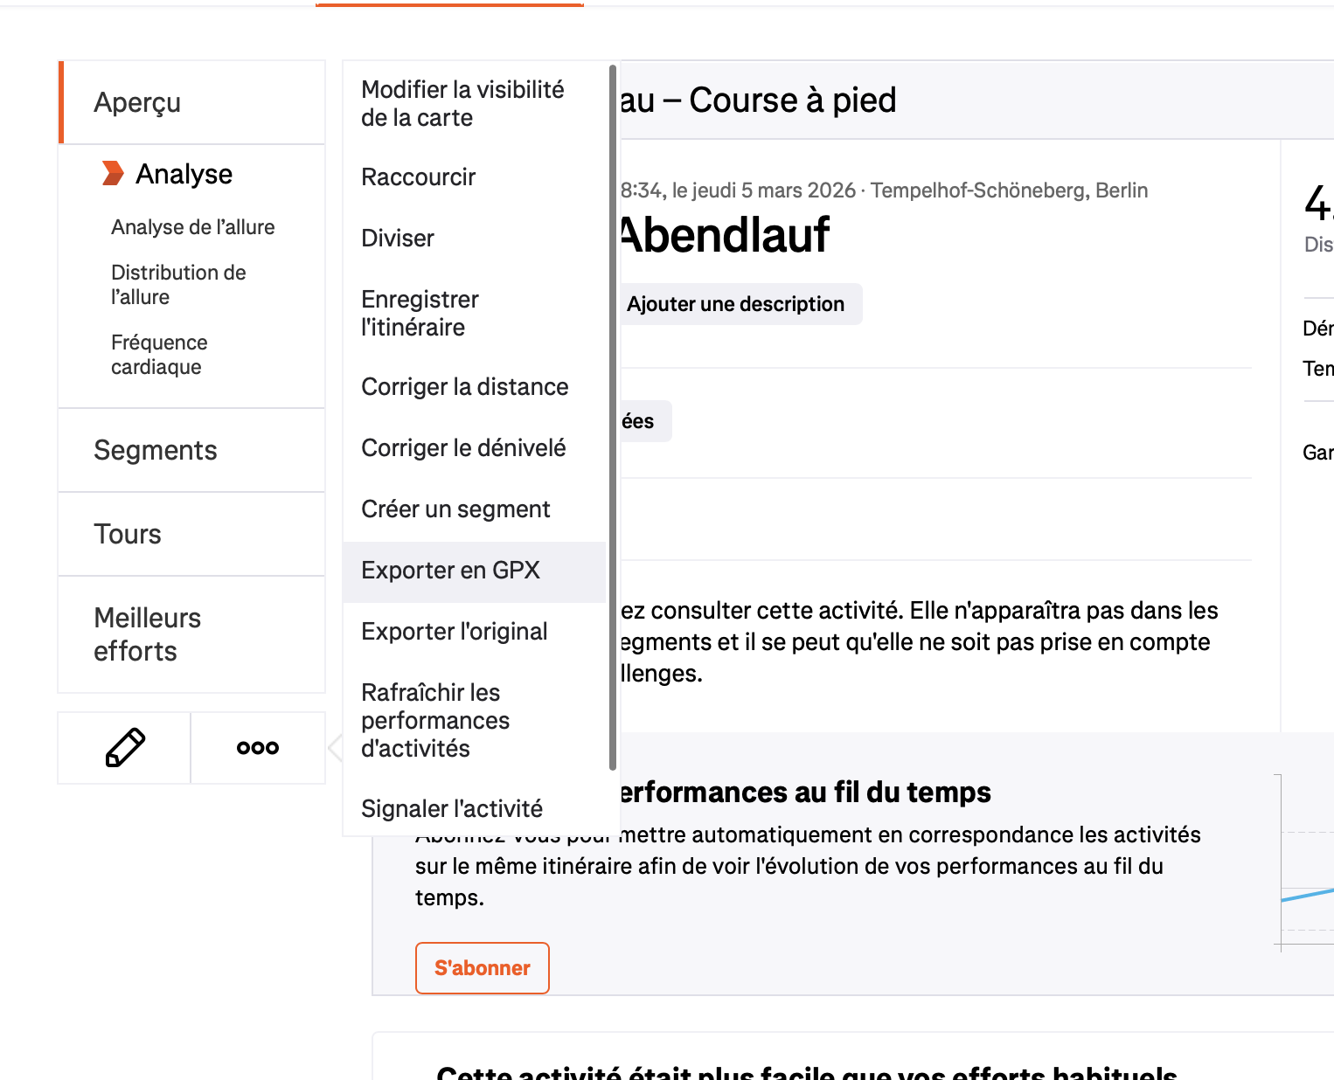Open the three-dots options icon
1334x1080 pixels.
pos(258,747)
